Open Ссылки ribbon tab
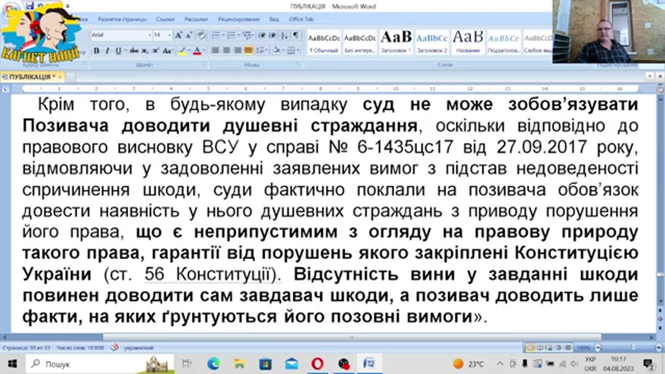This screenshot has width=665, height=374. click(x=165, y=19)
